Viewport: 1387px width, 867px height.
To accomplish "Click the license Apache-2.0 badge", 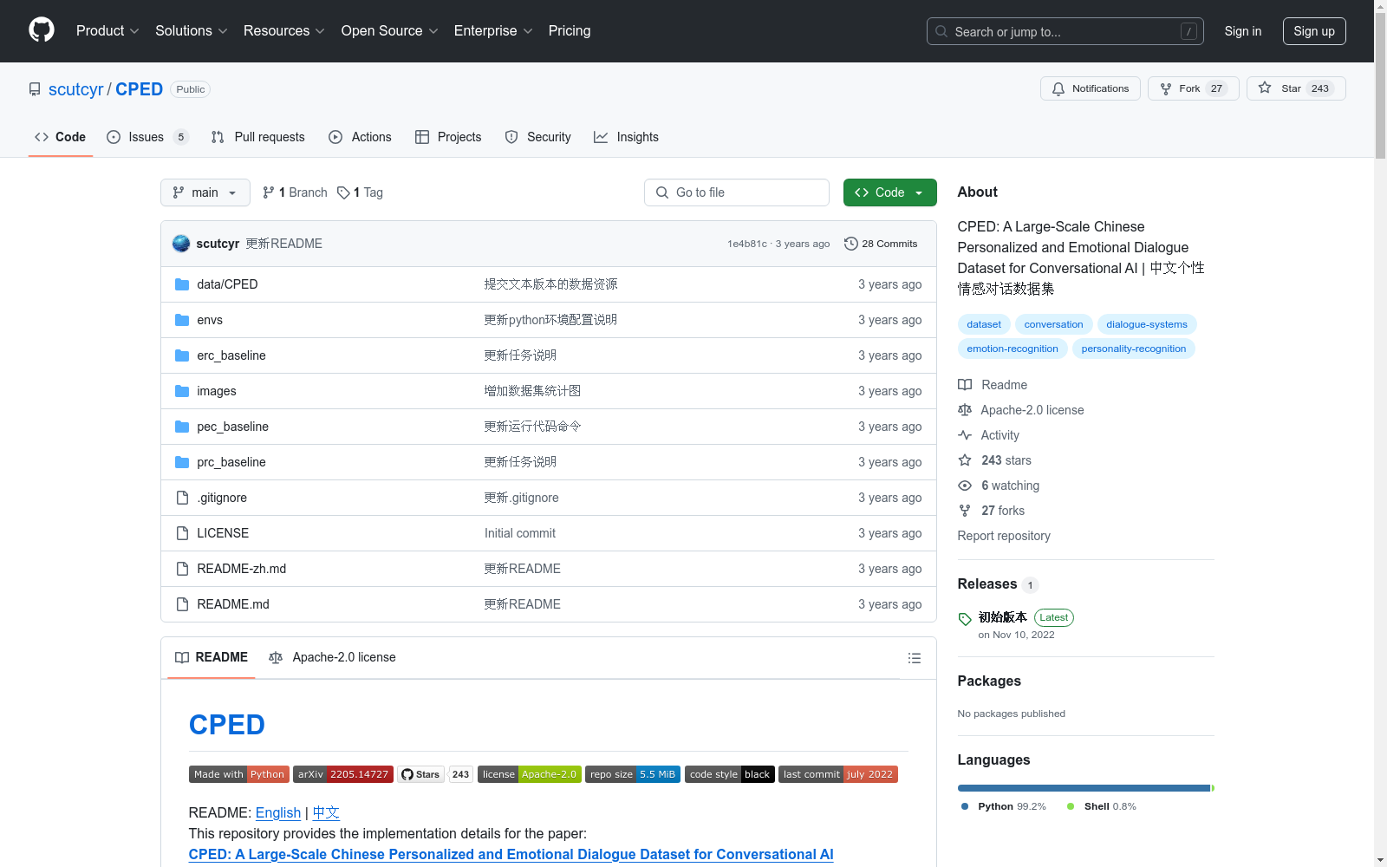I will click(530, 774).
